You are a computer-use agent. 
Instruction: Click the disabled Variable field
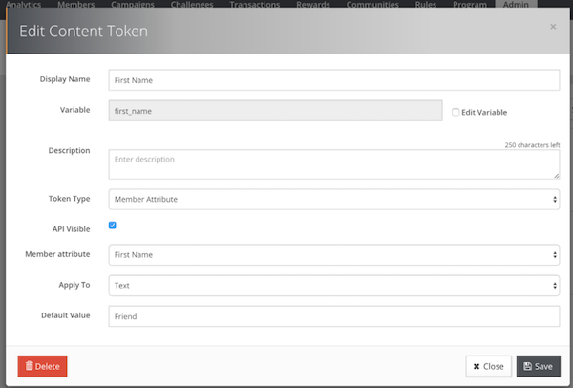click(274, 111)
